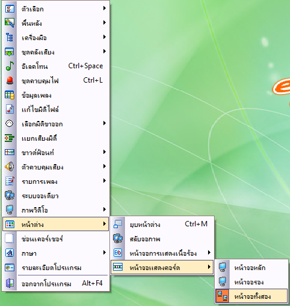Screen dimensions: 290x306
Task: Select หน้าจอรอง secondary screen option
Action: click(x=252, y=281)
